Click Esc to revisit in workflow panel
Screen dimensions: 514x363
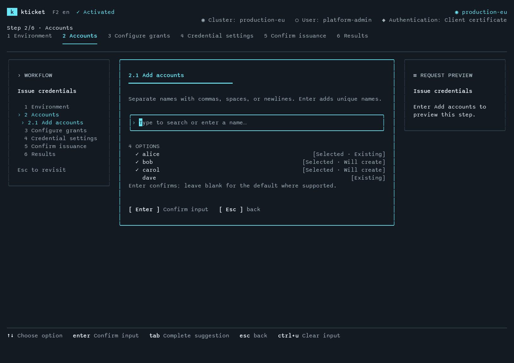42,170
